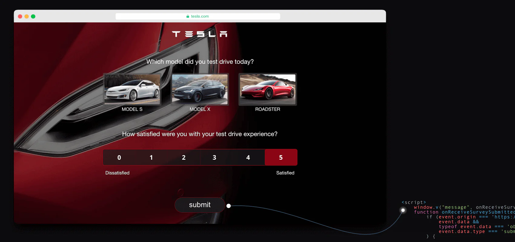Click the tesla.com address bar
Image resolution: width=515 pixels, height=242 pixels.
click(x=198, y=16)
